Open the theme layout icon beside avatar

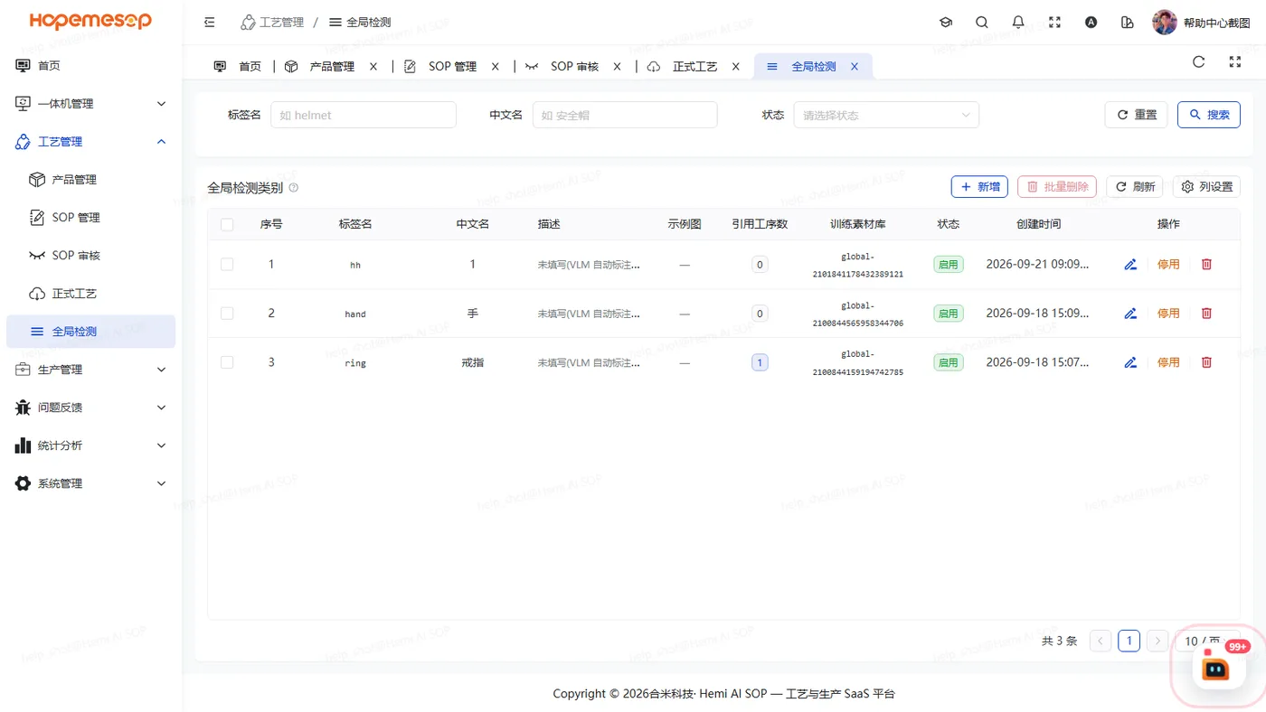tap(1127, 23)
